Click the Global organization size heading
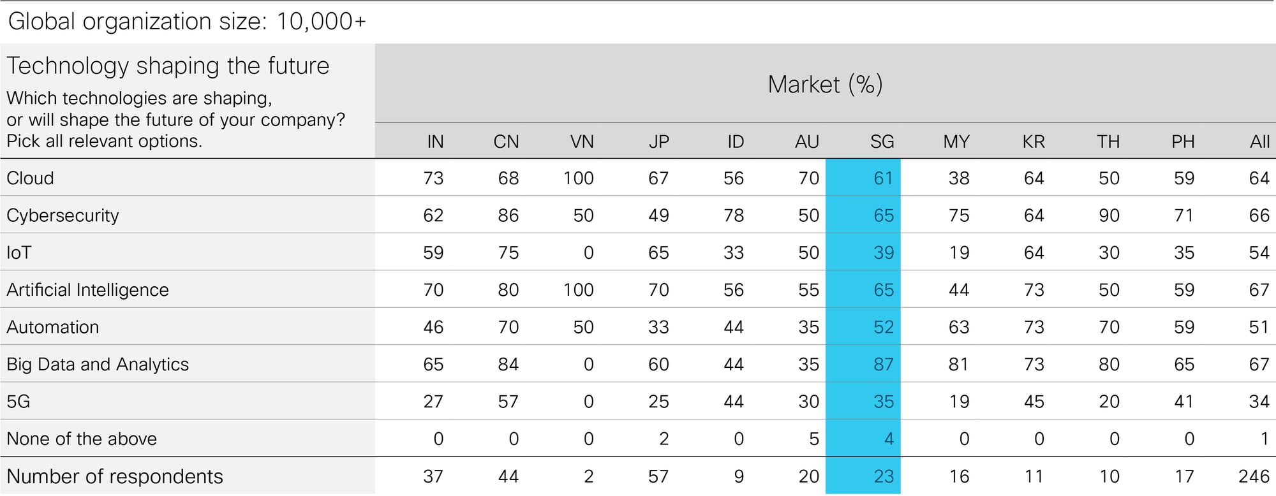This screenshot has width=1276, height=496. 187,22
